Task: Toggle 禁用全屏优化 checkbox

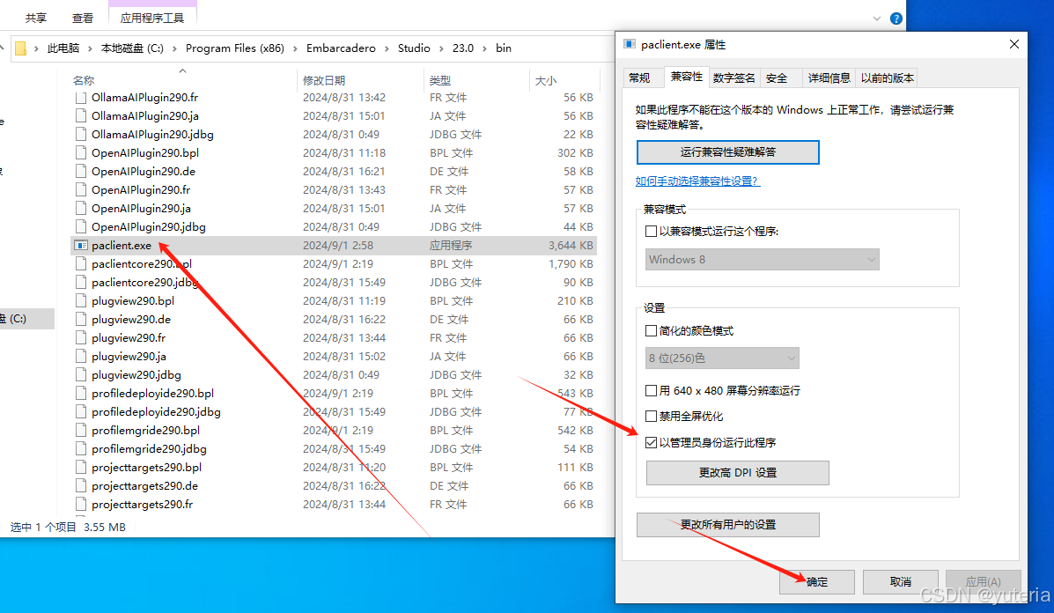Action: (651, 416)
